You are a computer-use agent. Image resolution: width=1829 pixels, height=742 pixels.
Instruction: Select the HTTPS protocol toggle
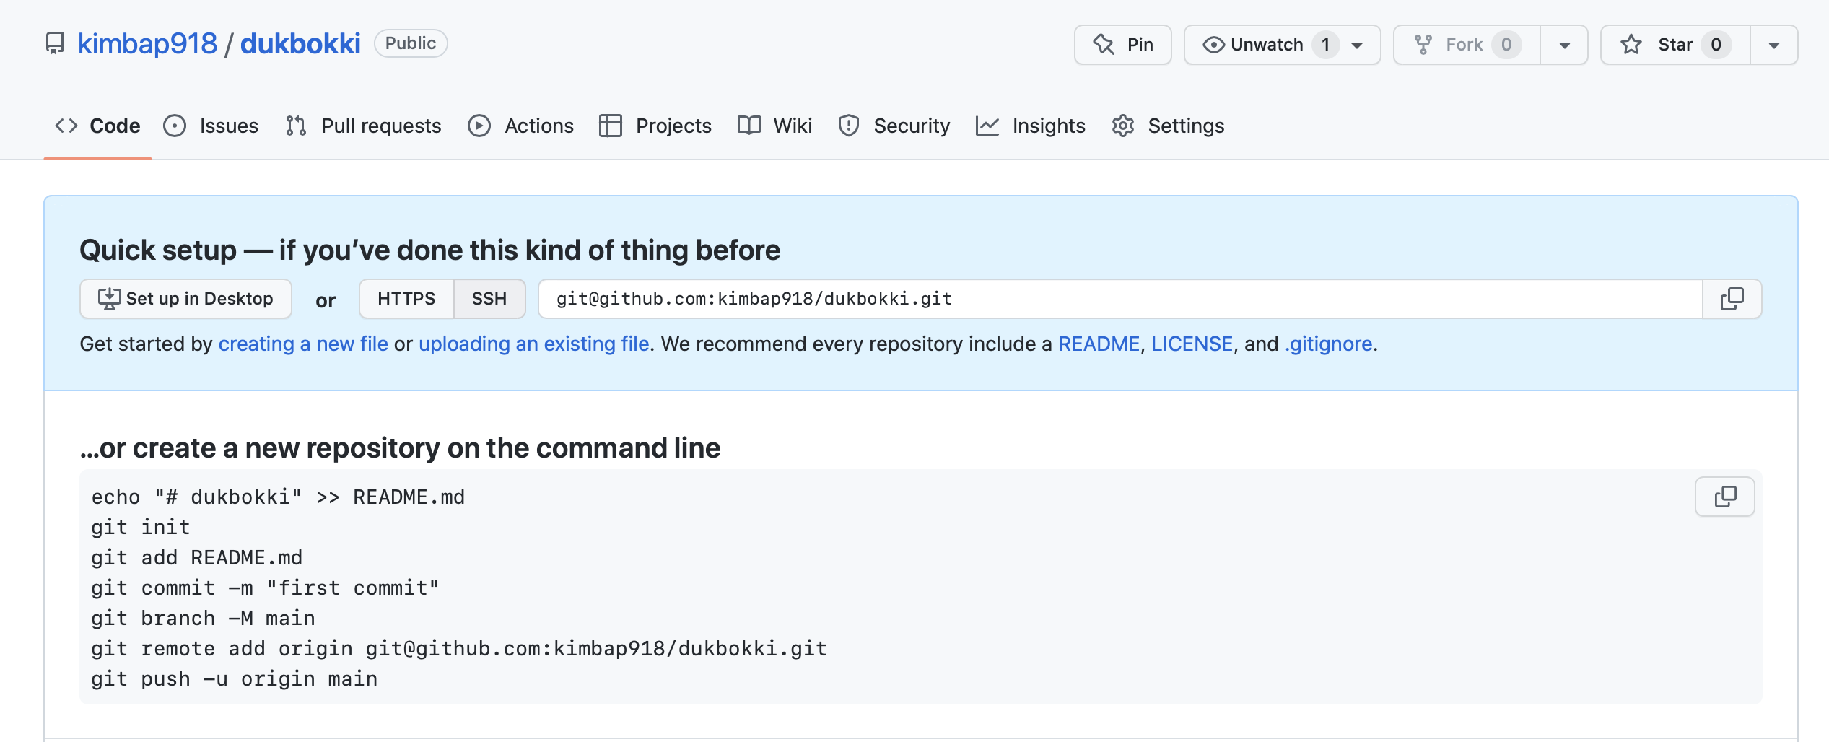[x=406, y=299]
